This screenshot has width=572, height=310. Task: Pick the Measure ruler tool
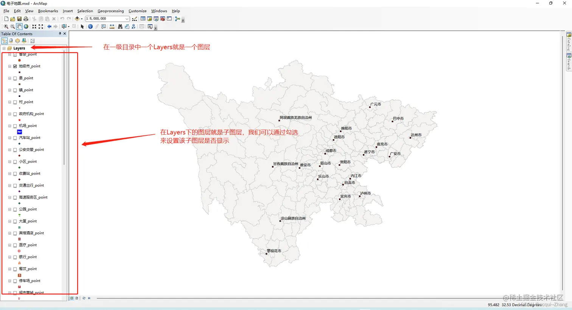point(112,26)
